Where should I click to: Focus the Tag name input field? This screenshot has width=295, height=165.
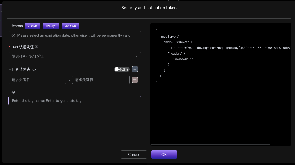[75, 101]
